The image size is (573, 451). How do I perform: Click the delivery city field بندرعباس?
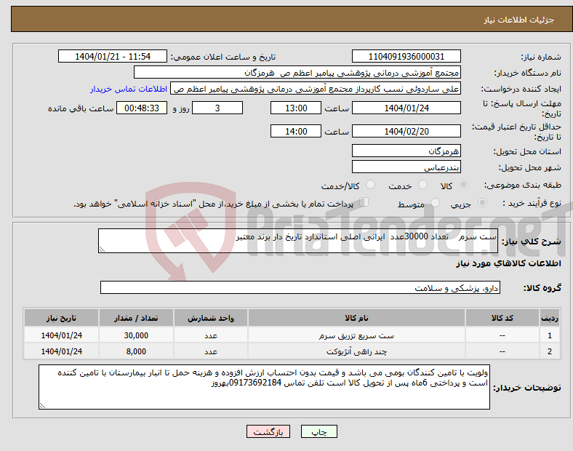tap(406, 167)
